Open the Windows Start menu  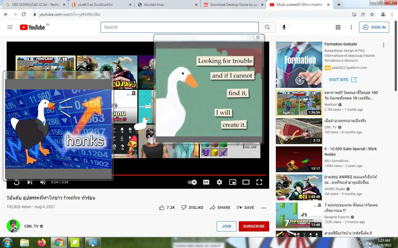(7, 242)
